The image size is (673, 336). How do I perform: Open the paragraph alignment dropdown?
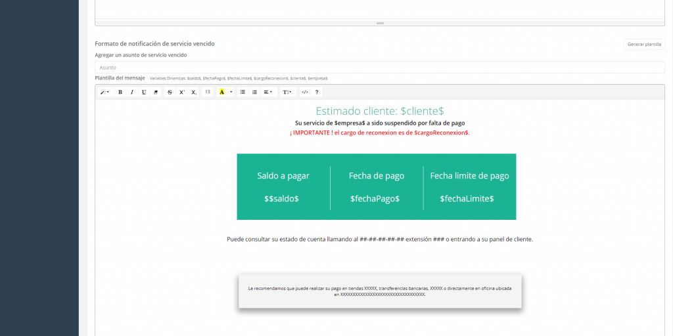tap(268, 92)
